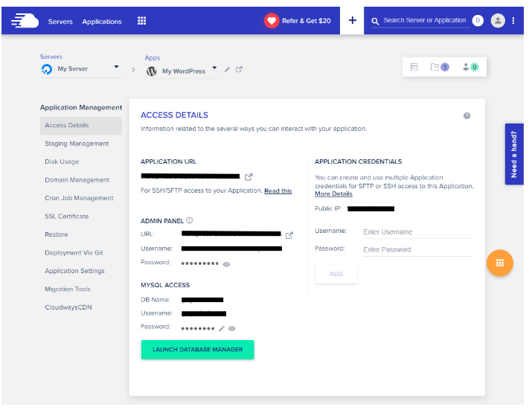The image size is (532, 413).
Task: Click the Servers breadcrumb label
Action: click(51, 57)
